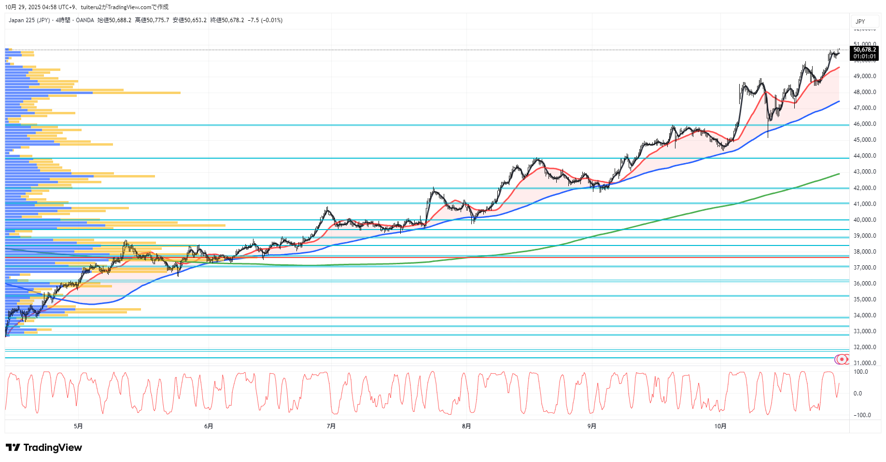The width and height of the screenshot is (886, 462).
Task: Click the 100.0 oscillator scale label
Action: [860, 372]
